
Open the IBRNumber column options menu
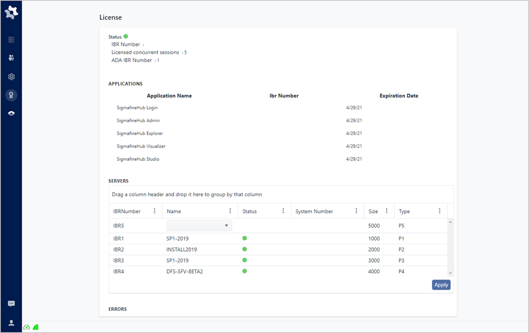pos(155,211)
